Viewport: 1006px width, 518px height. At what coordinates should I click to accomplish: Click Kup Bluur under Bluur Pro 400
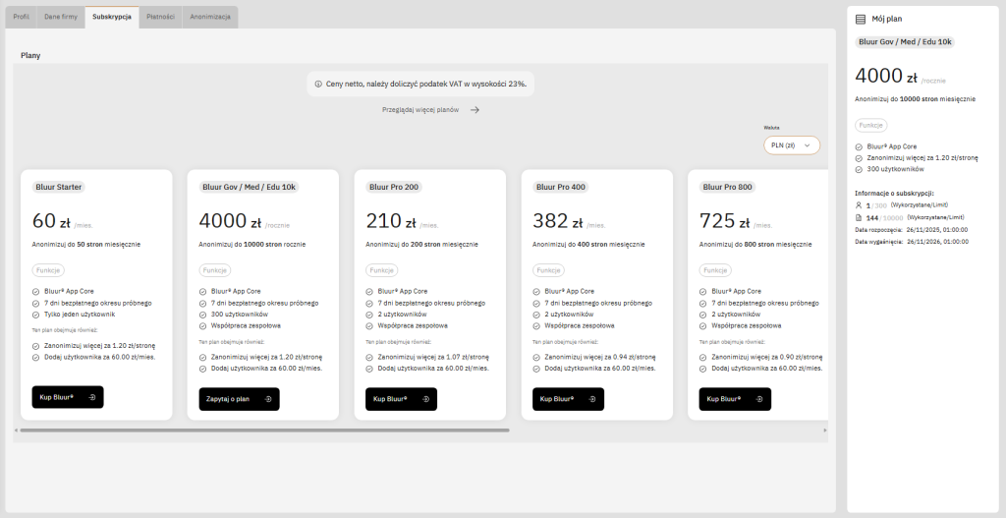coord(568,399)
